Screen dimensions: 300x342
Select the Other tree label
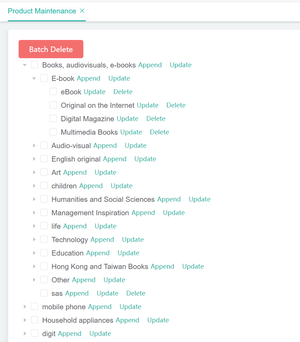coord(60,280)
